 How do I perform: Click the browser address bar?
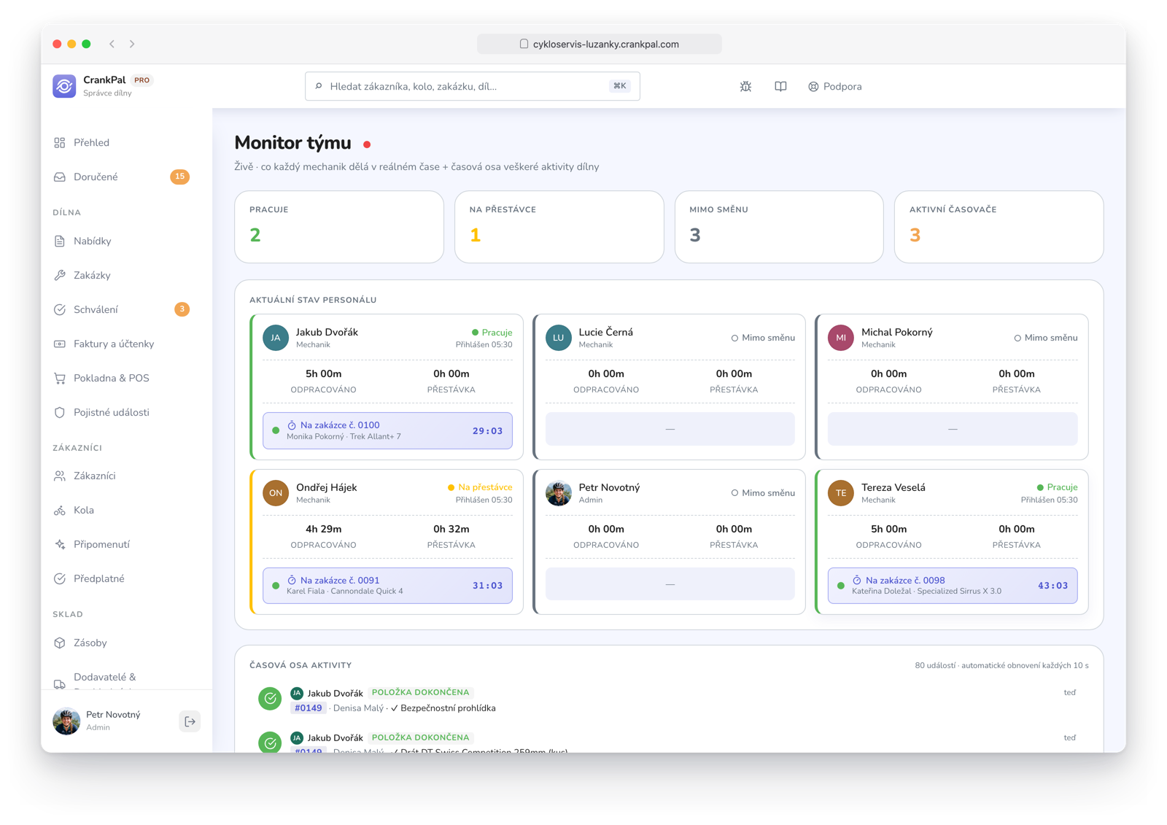(x=600, y=44)
